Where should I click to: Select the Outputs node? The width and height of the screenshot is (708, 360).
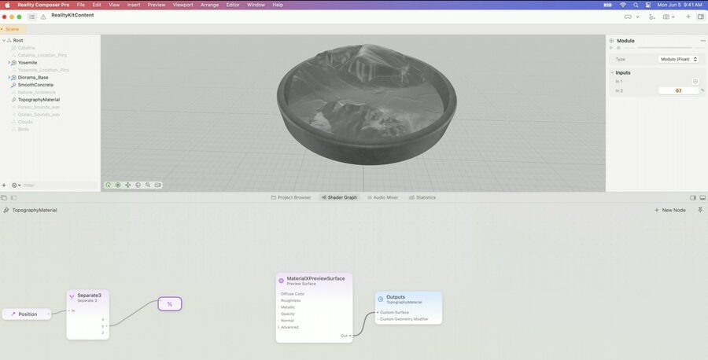pyautogui.click(x=408, y=307)
